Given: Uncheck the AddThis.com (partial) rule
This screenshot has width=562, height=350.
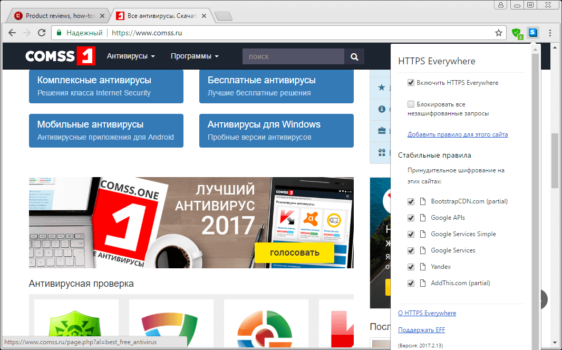Looking at the screenshot, I should point(411,284).
